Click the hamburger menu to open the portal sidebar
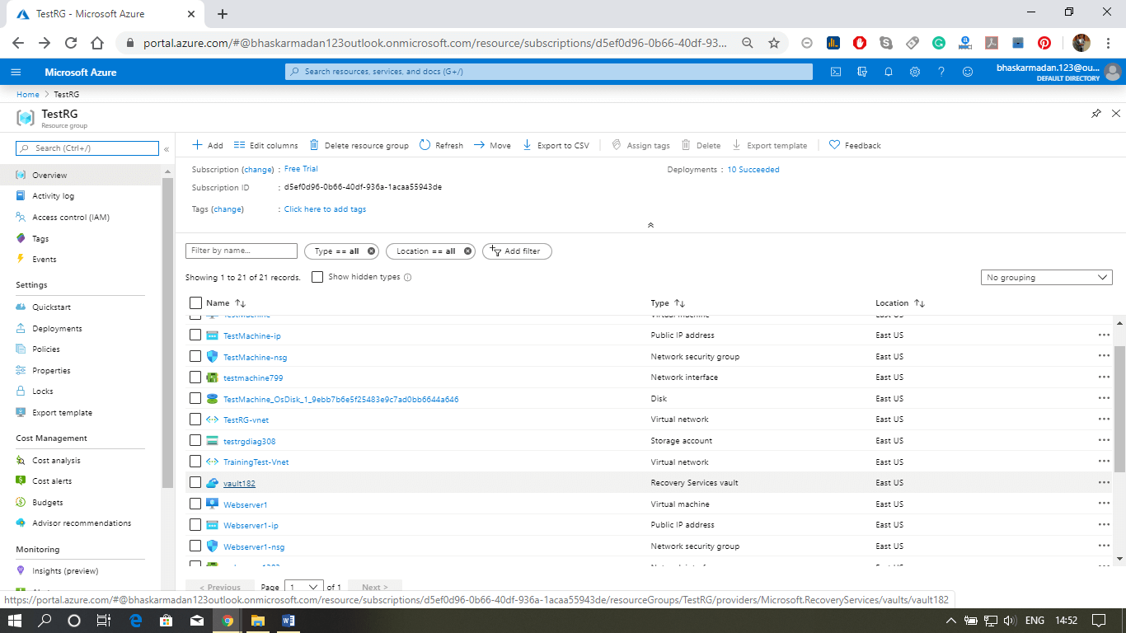Screen dimensions: 1126x633 pyautogui.click(x=16, y=72)
